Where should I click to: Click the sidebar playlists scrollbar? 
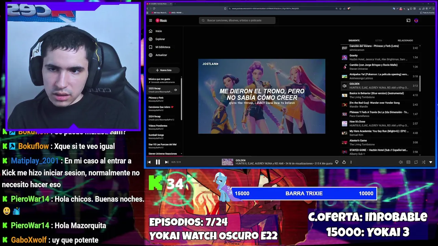click(x=181, y=99)
